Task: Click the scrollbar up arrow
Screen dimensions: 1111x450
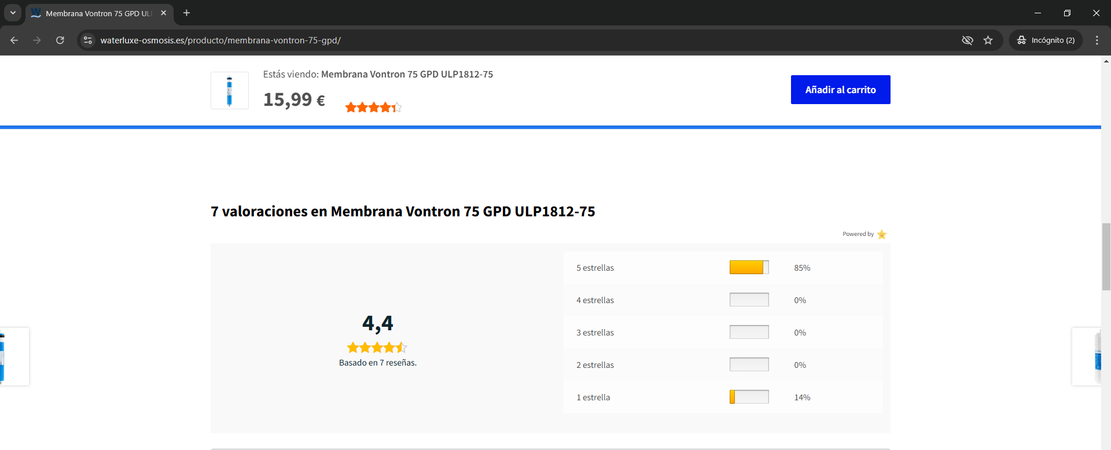Action: click(x=1106, y=60)
